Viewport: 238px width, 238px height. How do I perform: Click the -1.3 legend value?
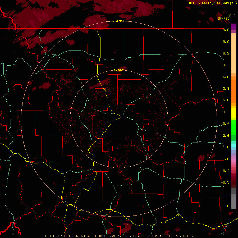[x=225, y=194]
